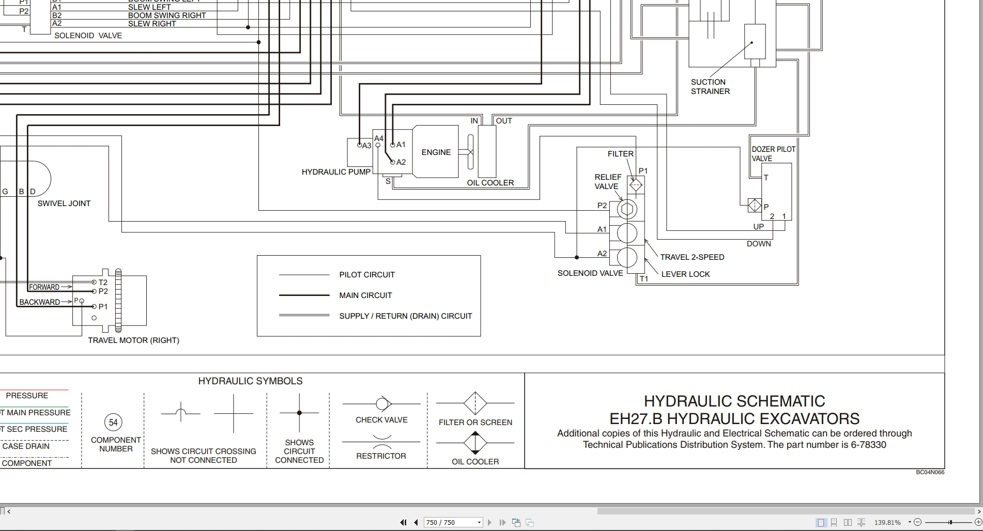Click the SLEW RIGHT label
983x531 pixels.
point(152,24)
